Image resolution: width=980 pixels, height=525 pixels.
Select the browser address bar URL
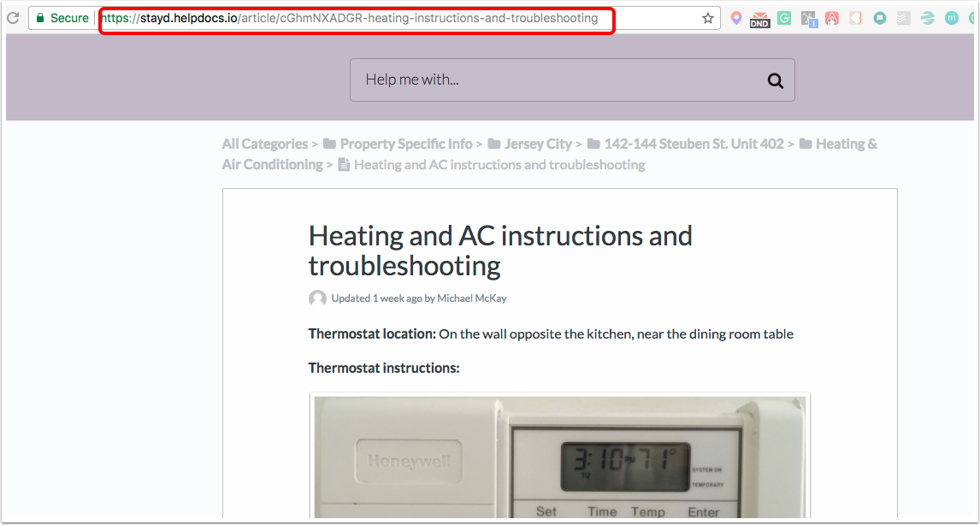pos(350,19)
